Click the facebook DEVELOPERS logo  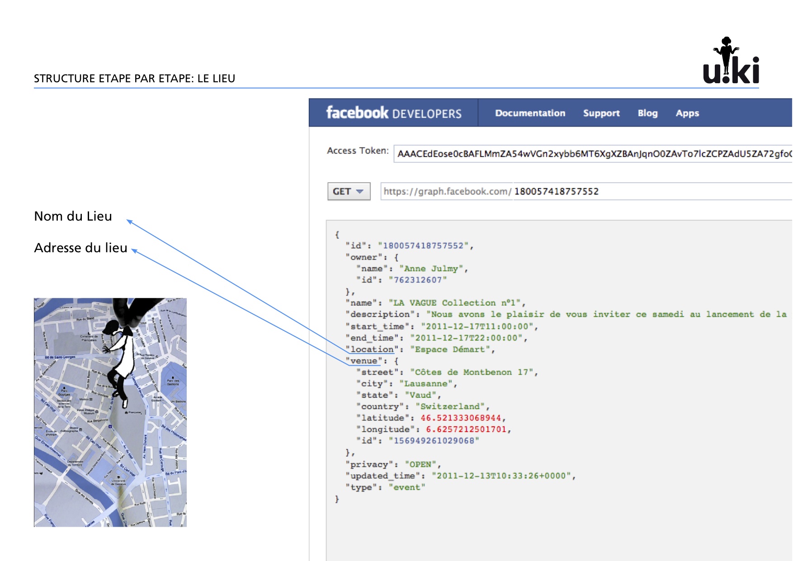pos(393,113)
